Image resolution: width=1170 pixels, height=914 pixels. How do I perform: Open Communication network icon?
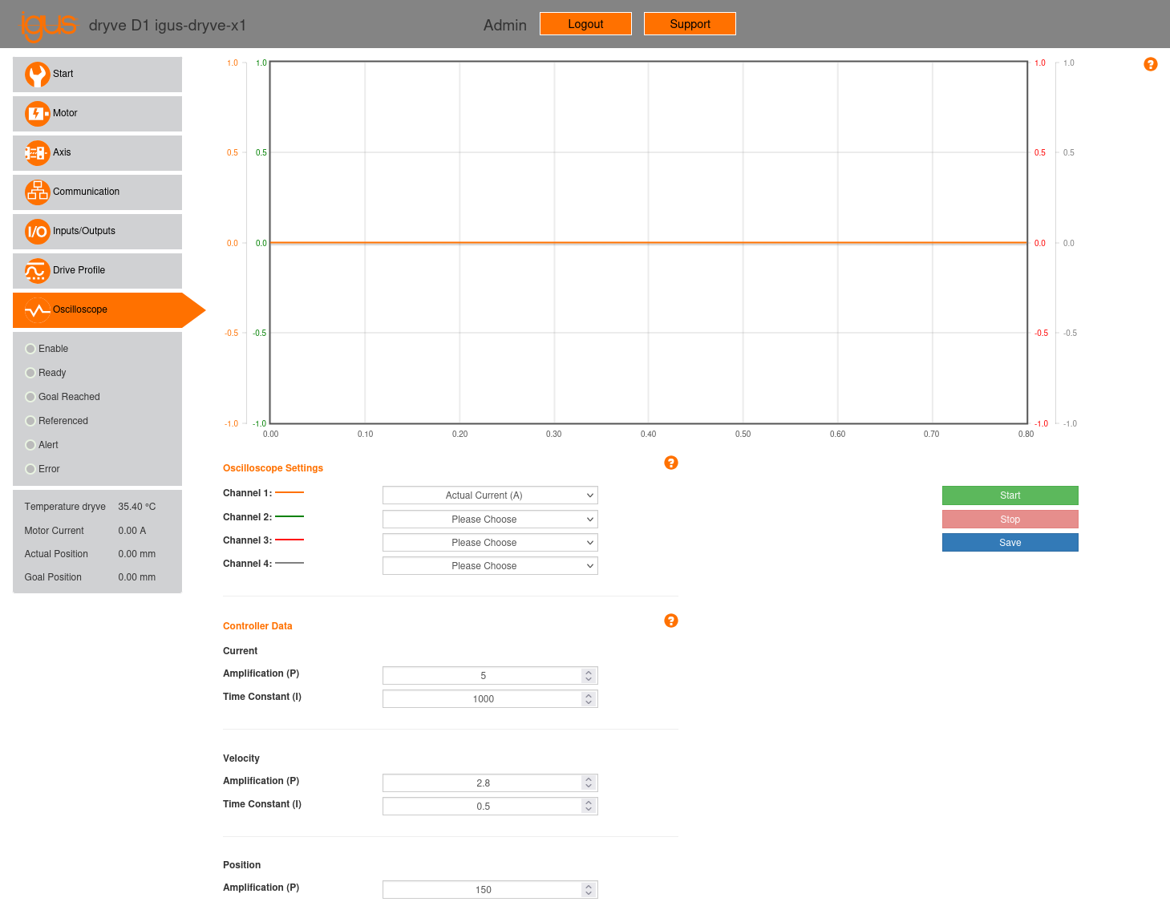coord(37,192)
